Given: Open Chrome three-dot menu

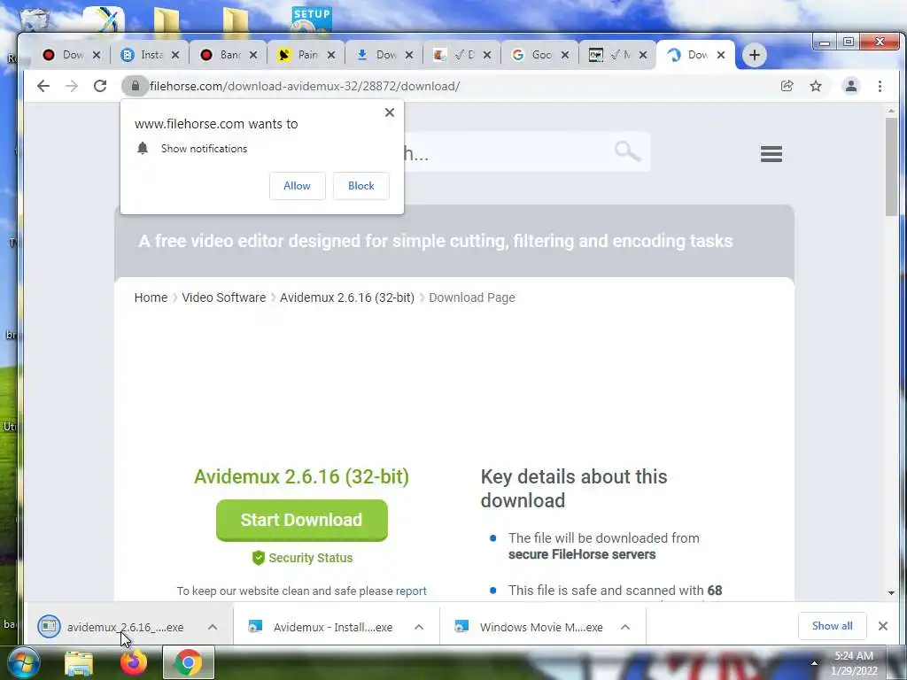Looking at the screenshot, I should (x=880, y=86).
